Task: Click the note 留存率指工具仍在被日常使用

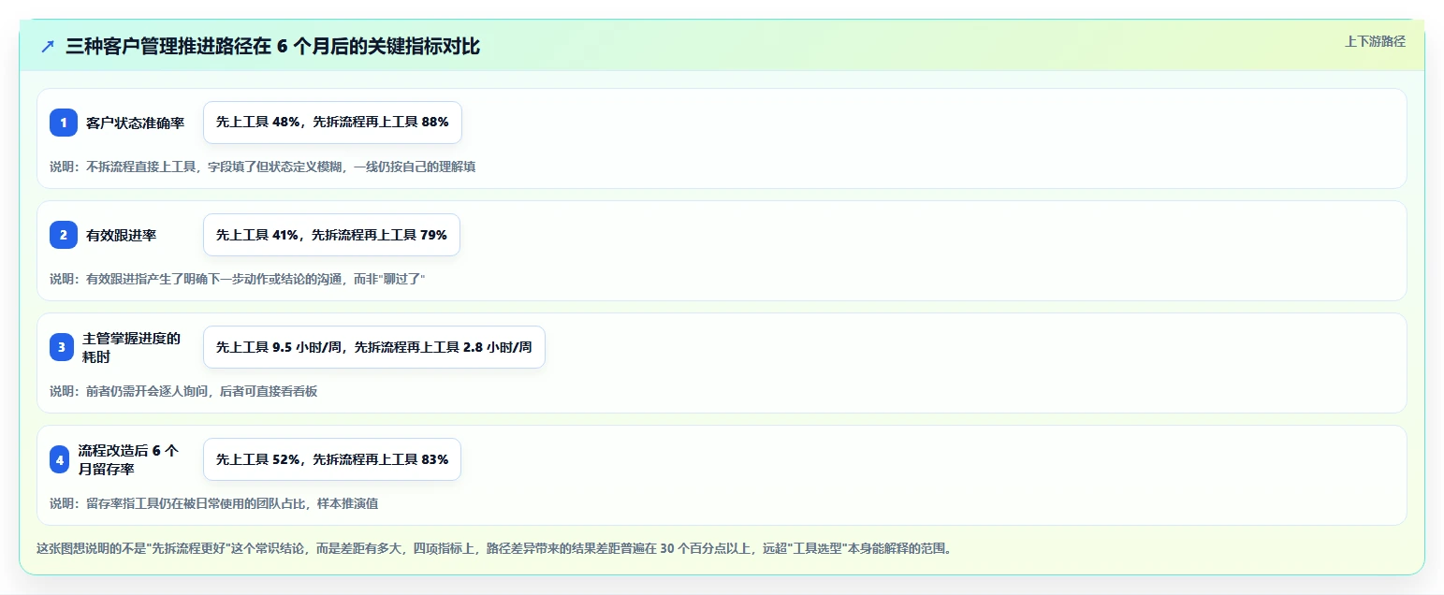Action: point(213,503)
